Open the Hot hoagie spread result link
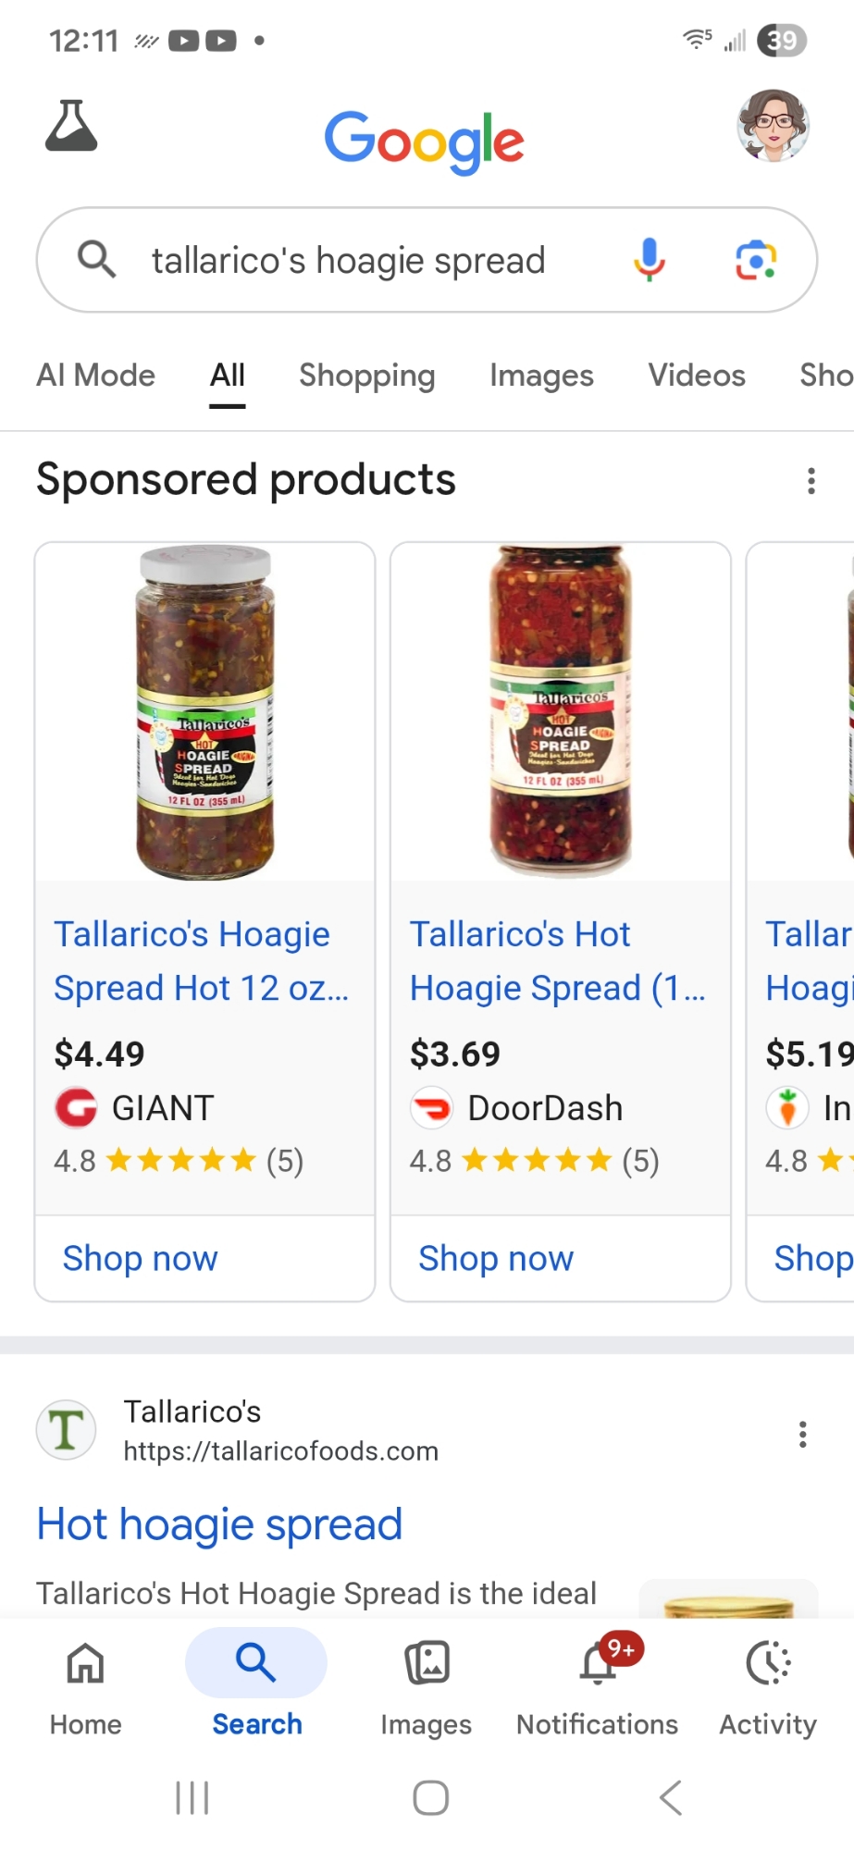 coord(219,1524)
